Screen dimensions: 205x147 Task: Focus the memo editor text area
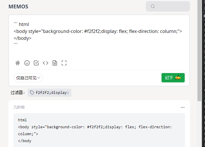(99, 38)
